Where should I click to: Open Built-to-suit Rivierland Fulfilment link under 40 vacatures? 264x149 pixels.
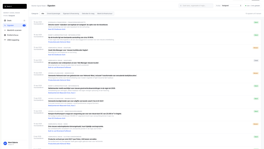[60, 67]
